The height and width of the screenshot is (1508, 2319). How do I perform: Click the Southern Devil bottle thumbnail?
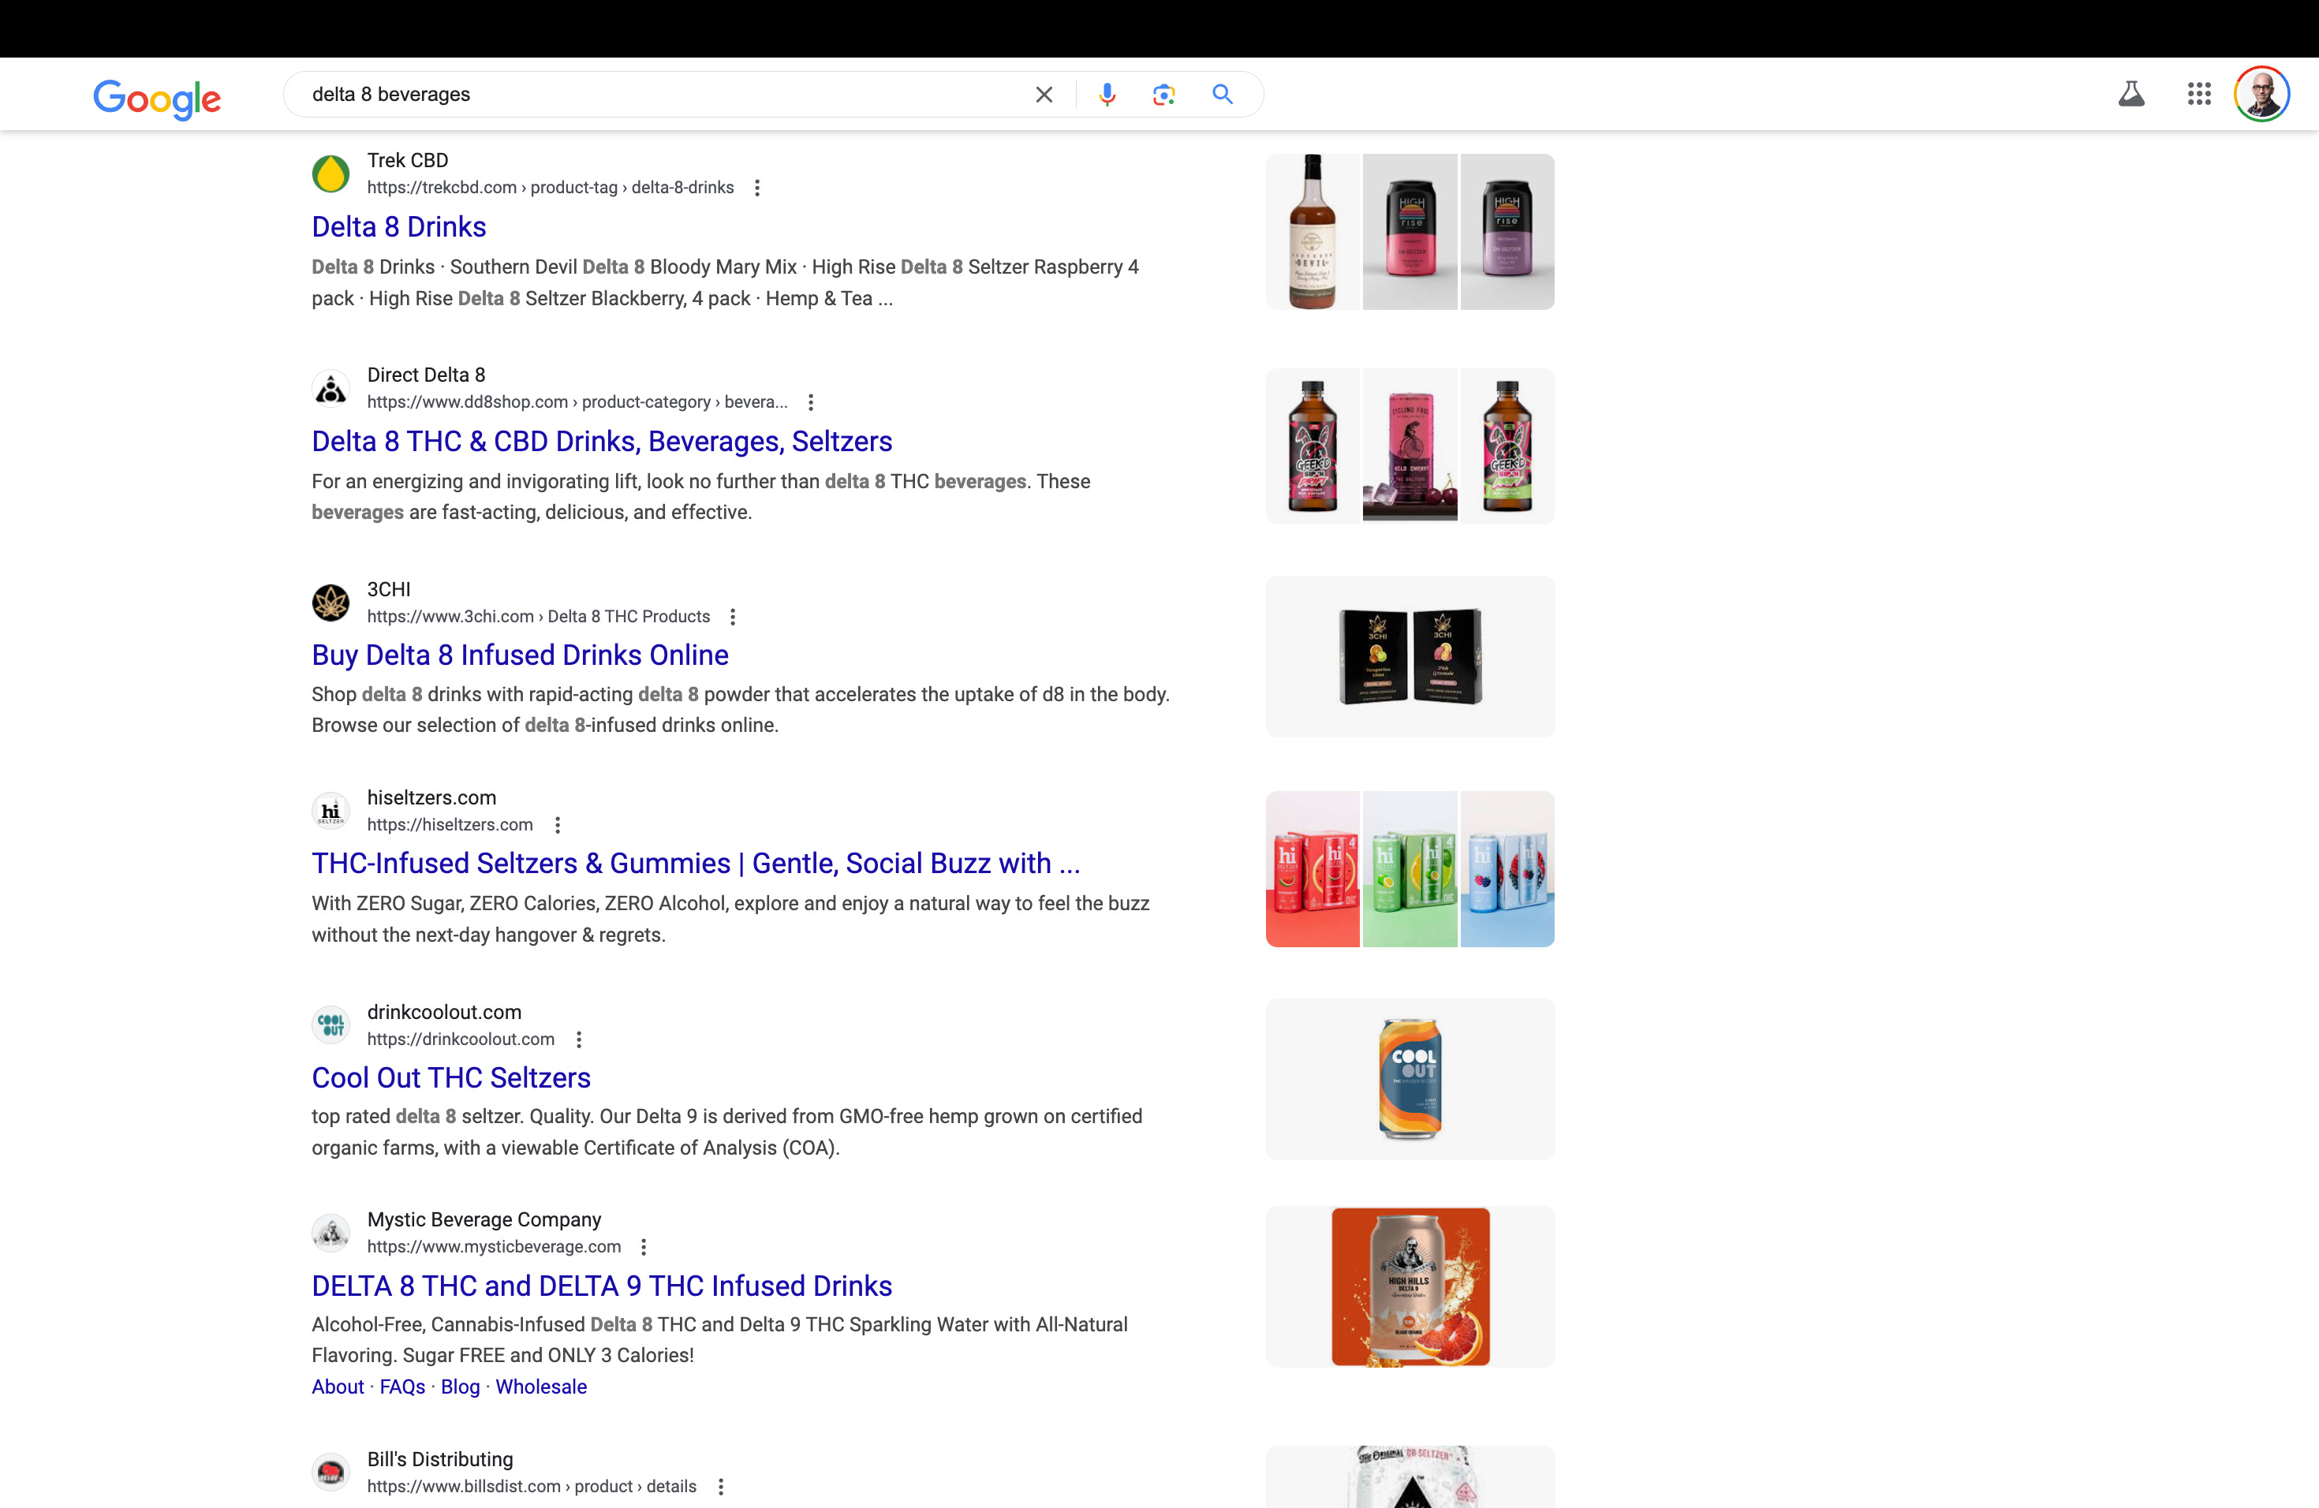pyautogui.click(x=1312, y=232)
